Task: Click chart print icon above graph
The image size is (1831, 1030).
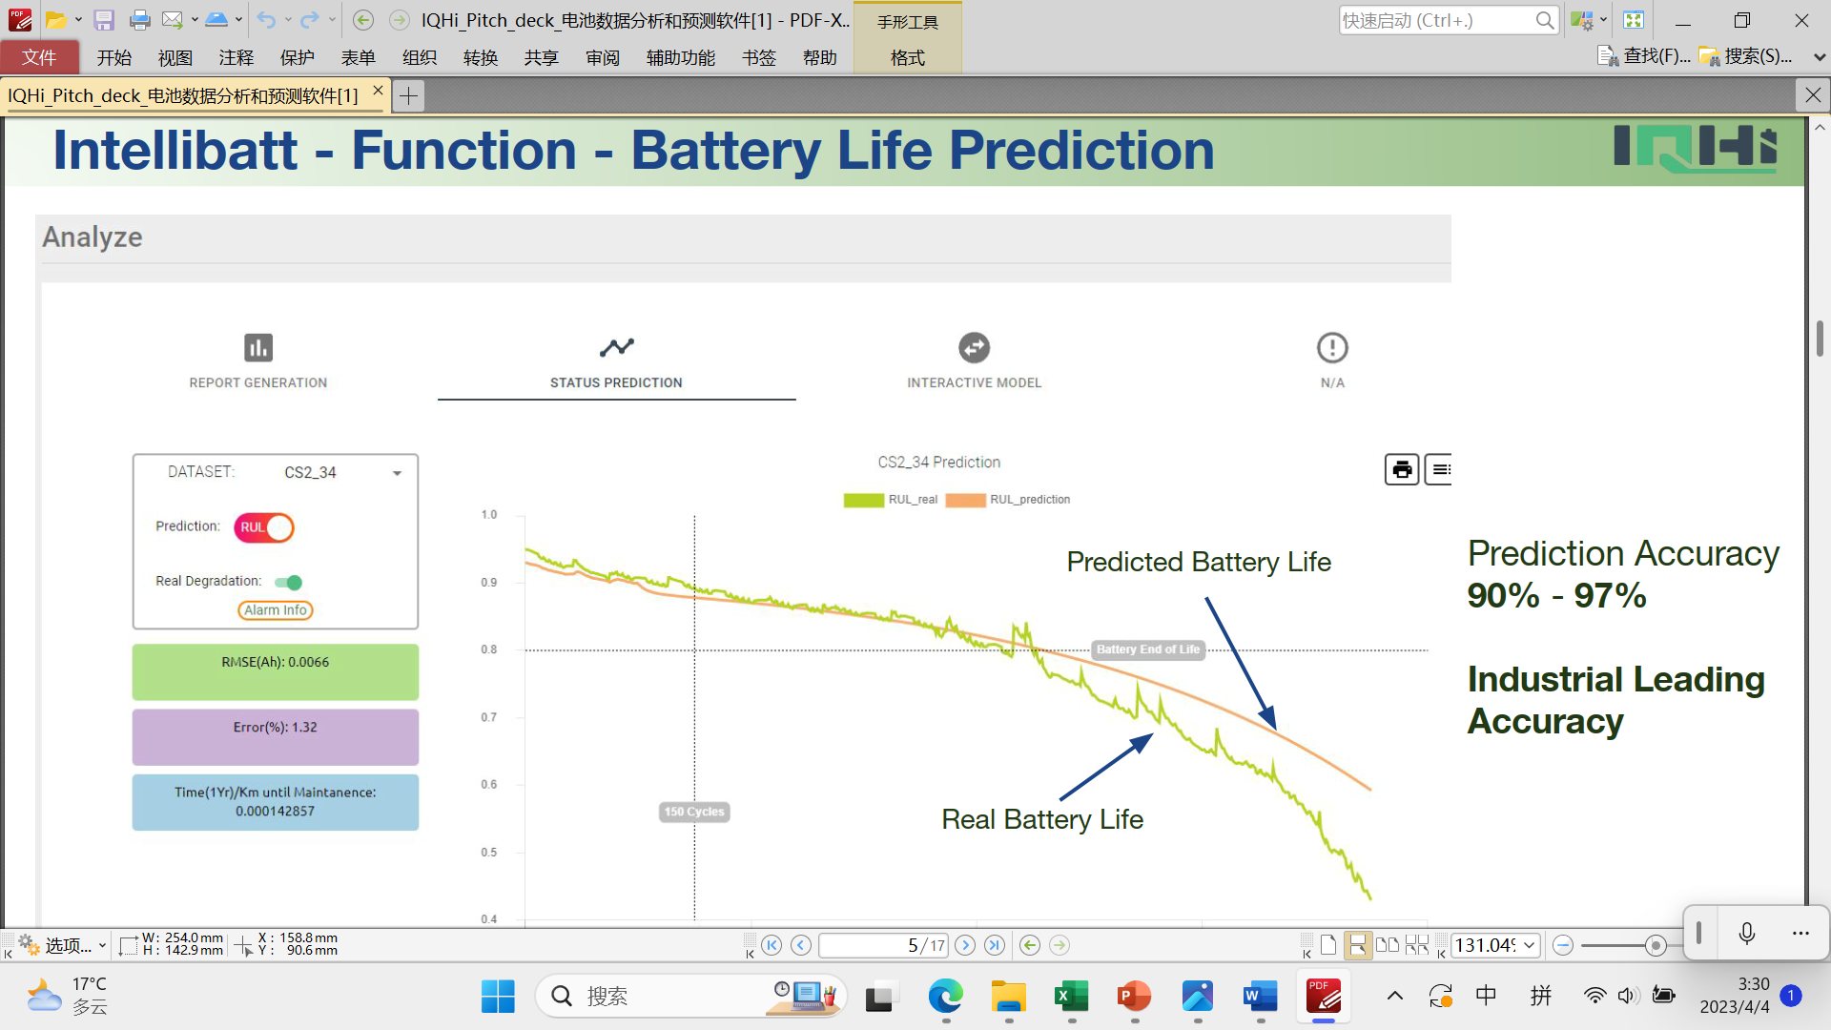Action: (x=1401, y=469)
